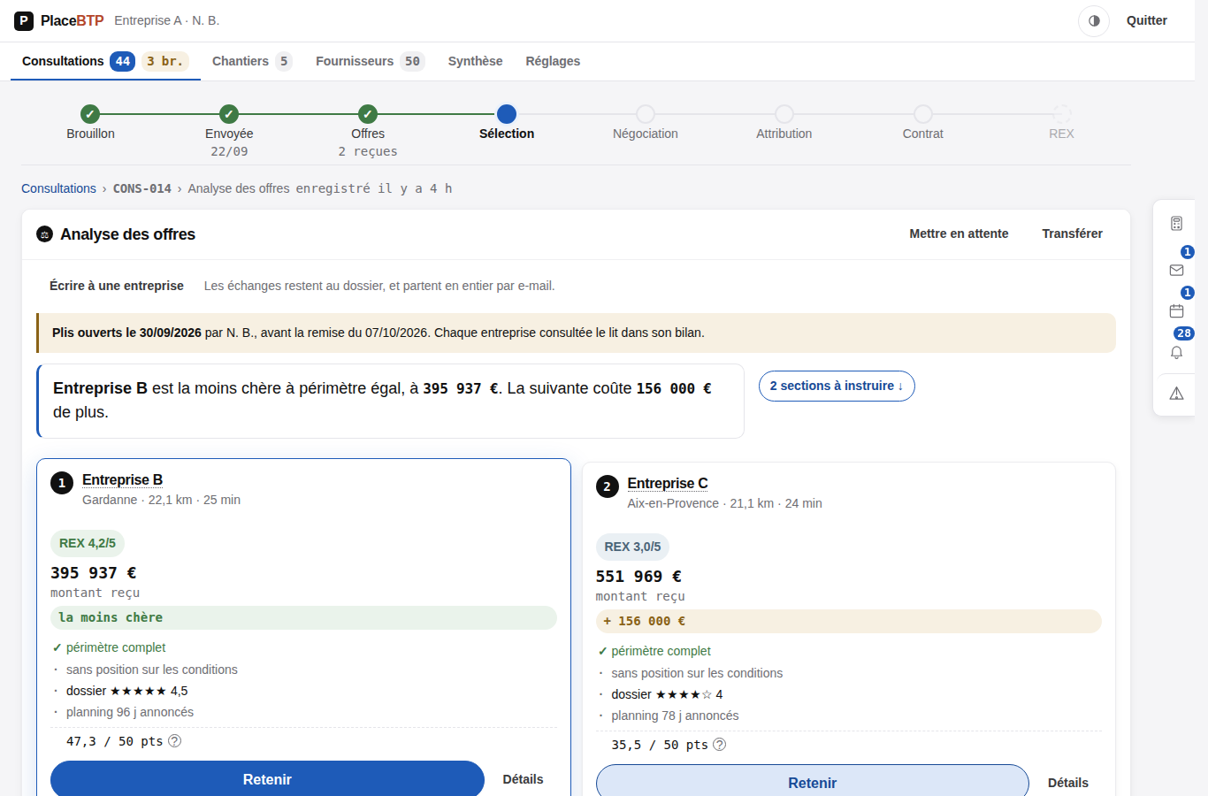Viewport: 1208px width, 796px height.
Task: Jump to 2 sections à instruire
Action: point(837,386)
